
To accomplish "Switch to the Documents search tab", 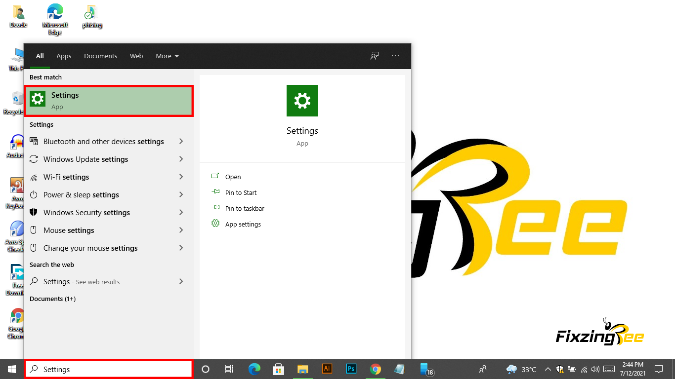I will [x=100, y=56].
